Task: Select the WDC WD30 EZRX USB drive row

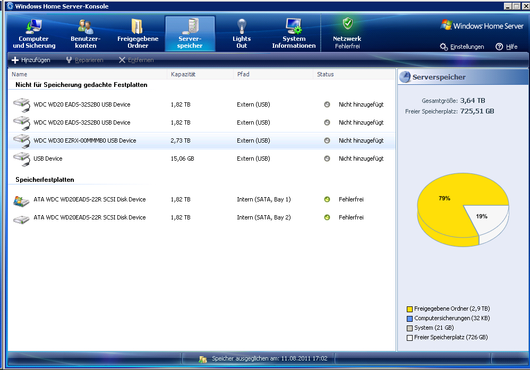Action: 85,140
